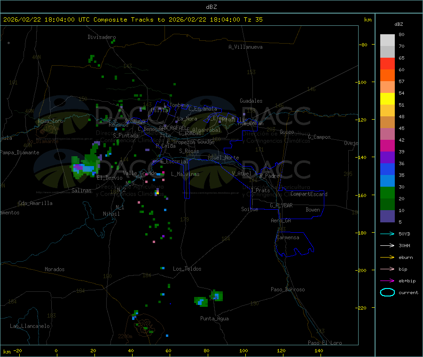This screenshot has width=423, height=357.
Task: Click the 'A_Villanueva' place label
Action: pos(245,47)
